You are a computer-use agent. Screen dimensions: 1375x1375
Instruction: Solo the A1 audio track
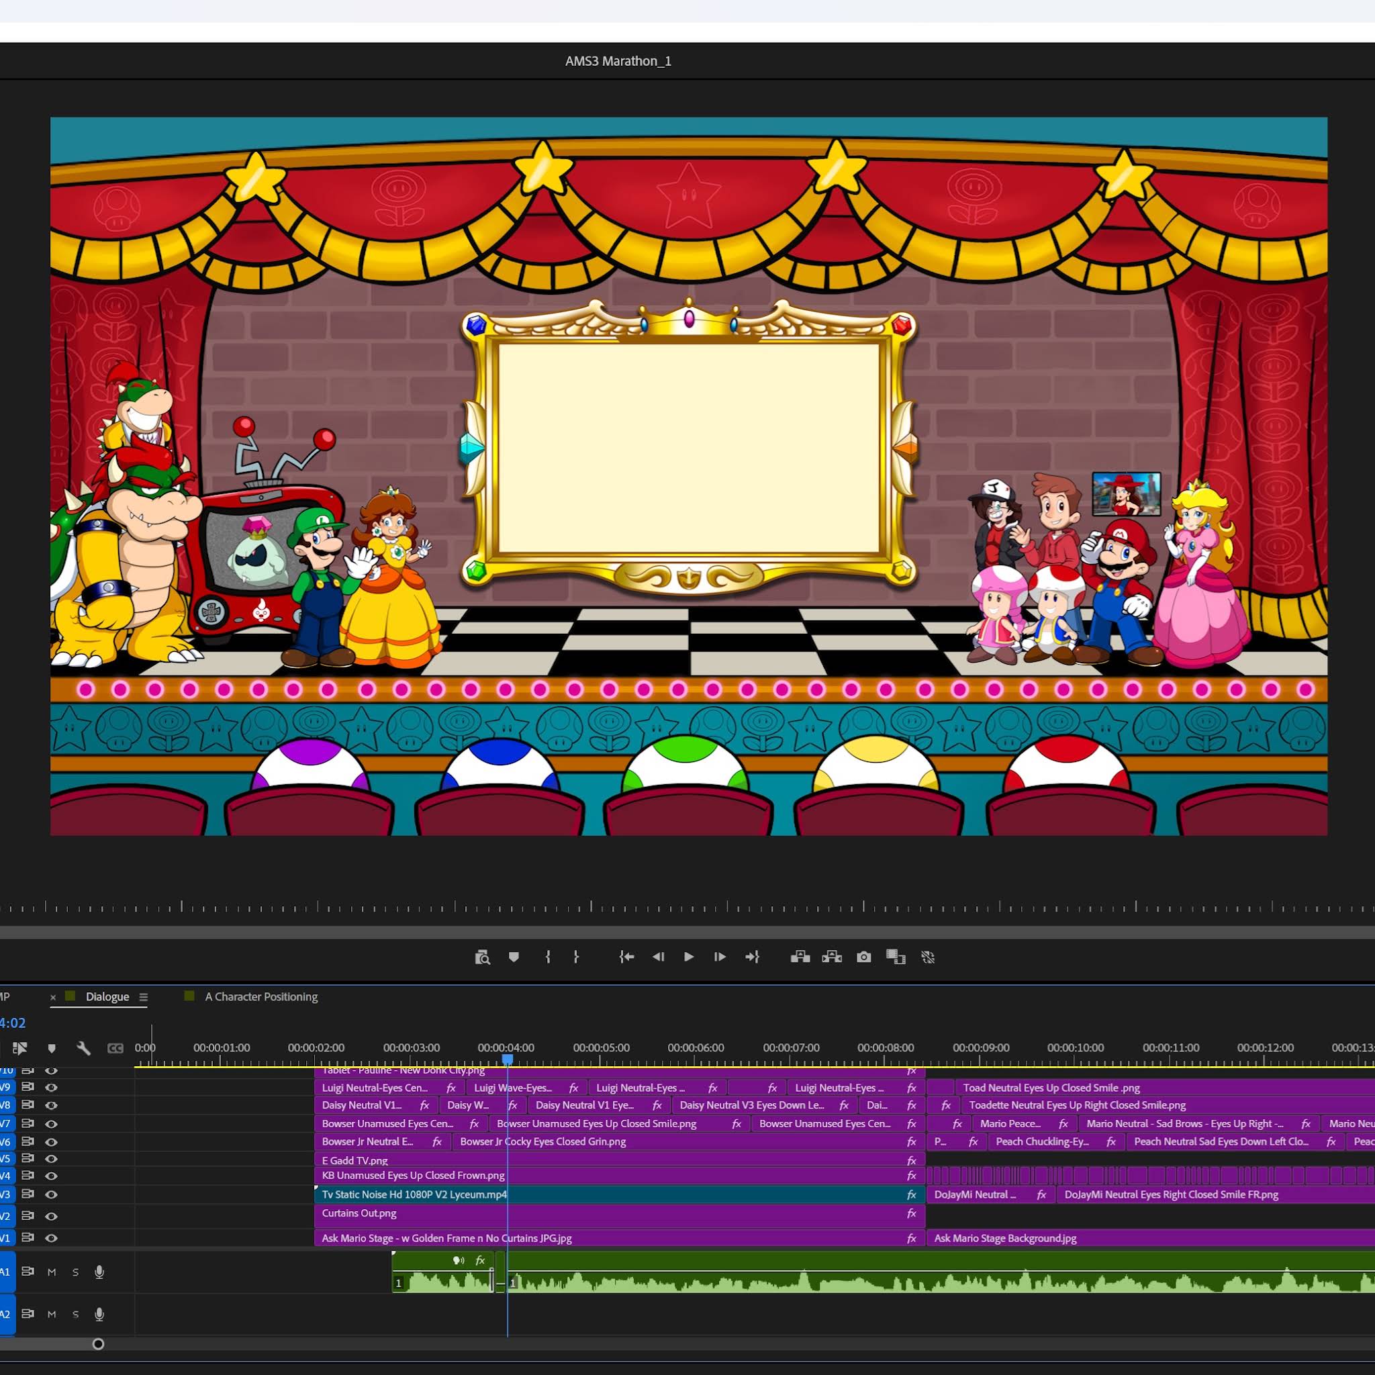point(75,1272)
